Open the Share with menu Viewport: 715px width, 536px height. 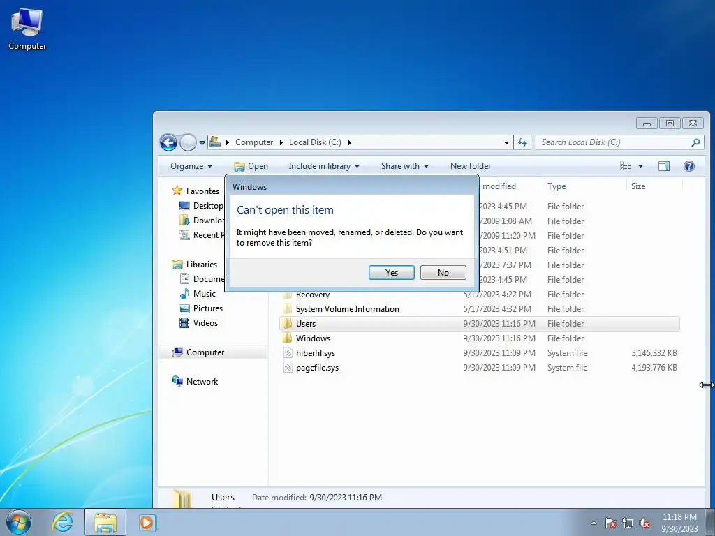click(x=405, y=166)
